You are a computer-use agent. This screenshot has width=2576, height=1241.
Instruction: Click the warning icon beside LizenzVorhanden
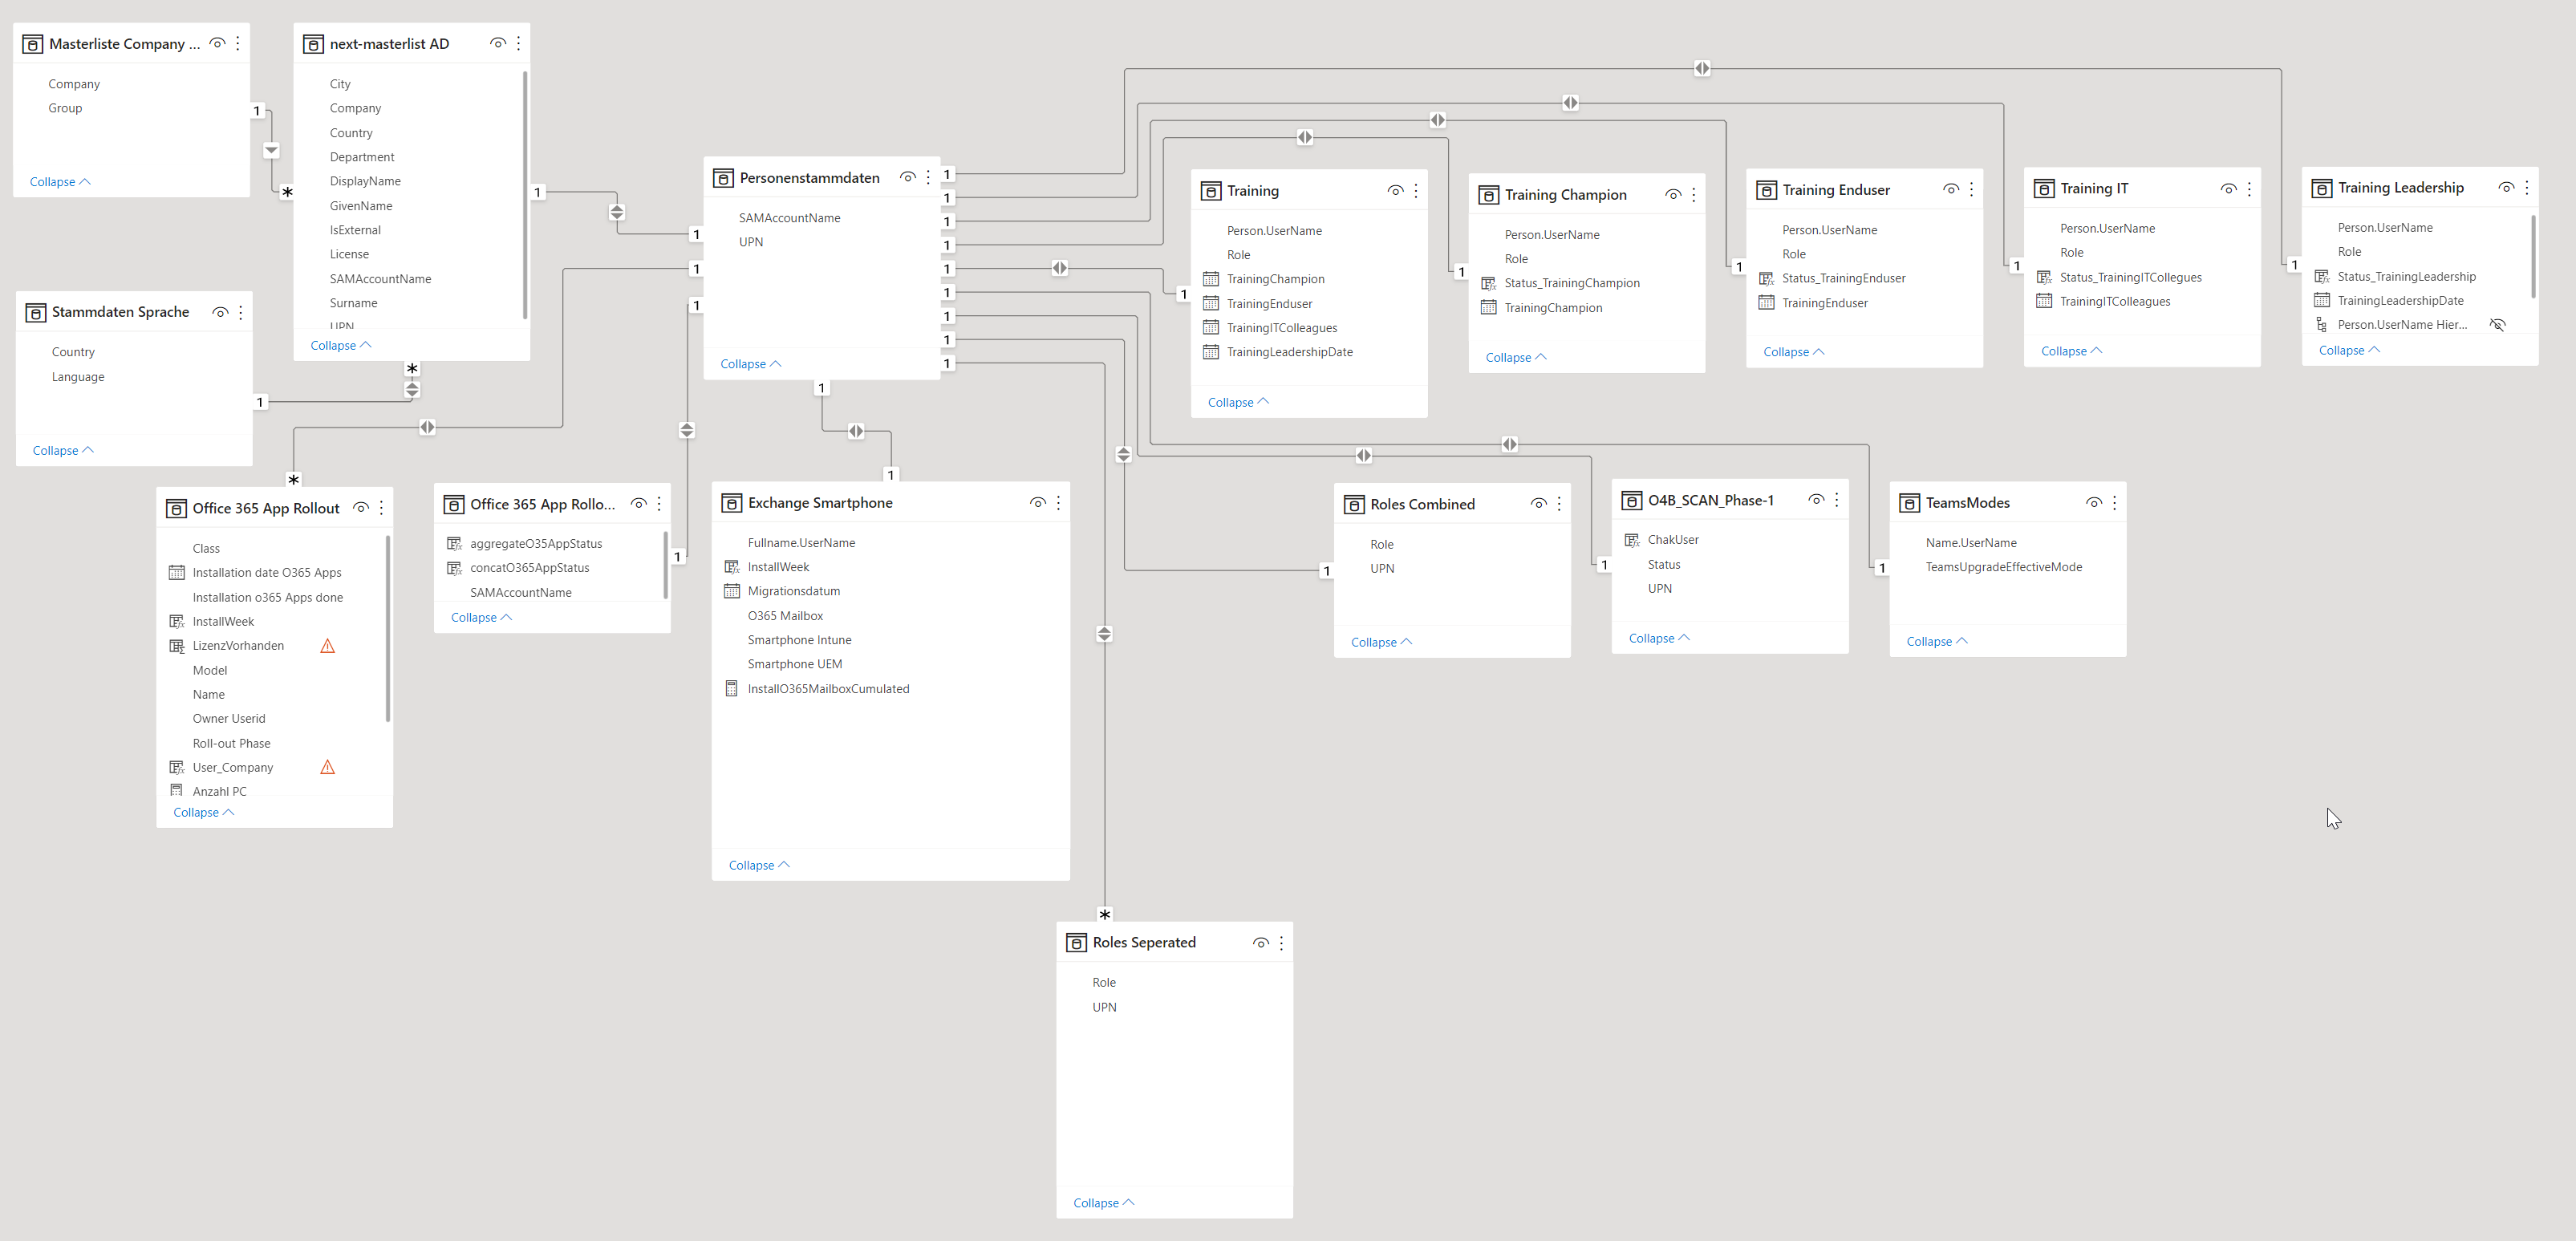327,645
